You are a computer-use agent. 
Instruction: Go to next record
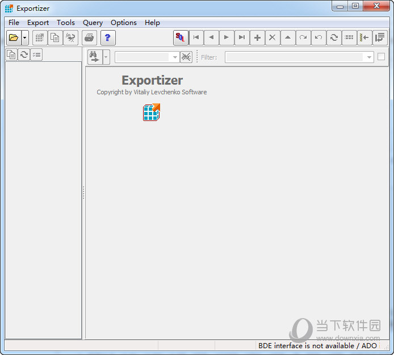click(227, 37)
